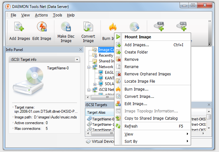Open the Sort By submenu arrow
219x152 pixels.
[187, 141]
